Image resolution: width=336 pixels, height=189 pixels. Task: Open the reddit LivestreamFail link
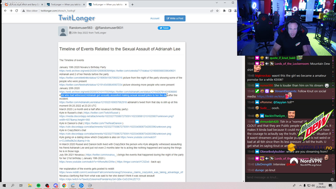pos(121,172)
